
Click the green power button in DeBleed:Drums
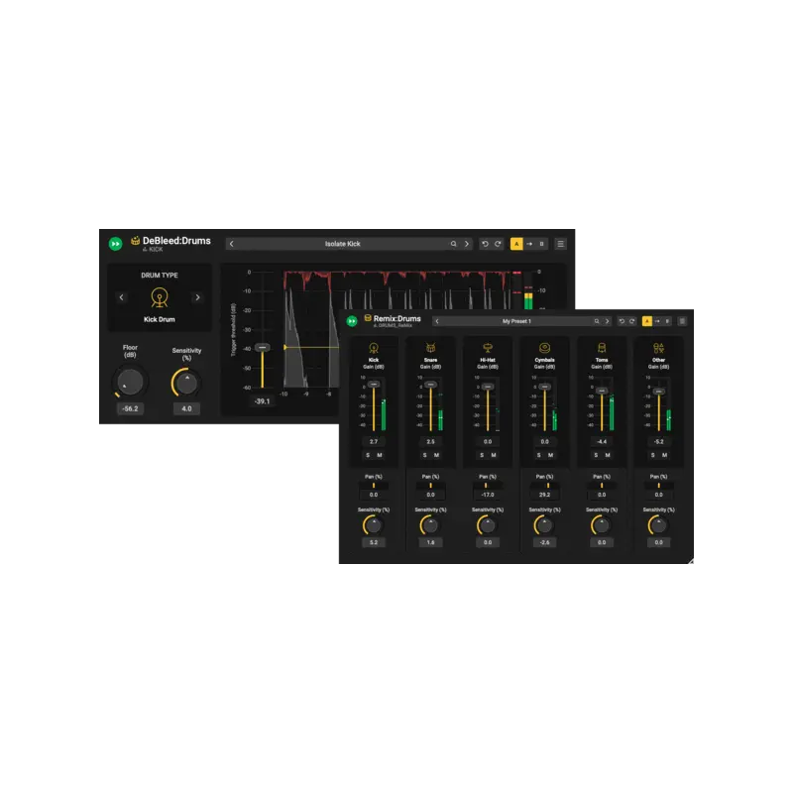tap(115, 244)
